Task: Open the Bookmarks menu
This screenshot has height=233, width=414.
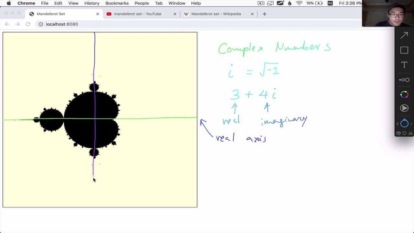Action: click(x=117, y=3)
